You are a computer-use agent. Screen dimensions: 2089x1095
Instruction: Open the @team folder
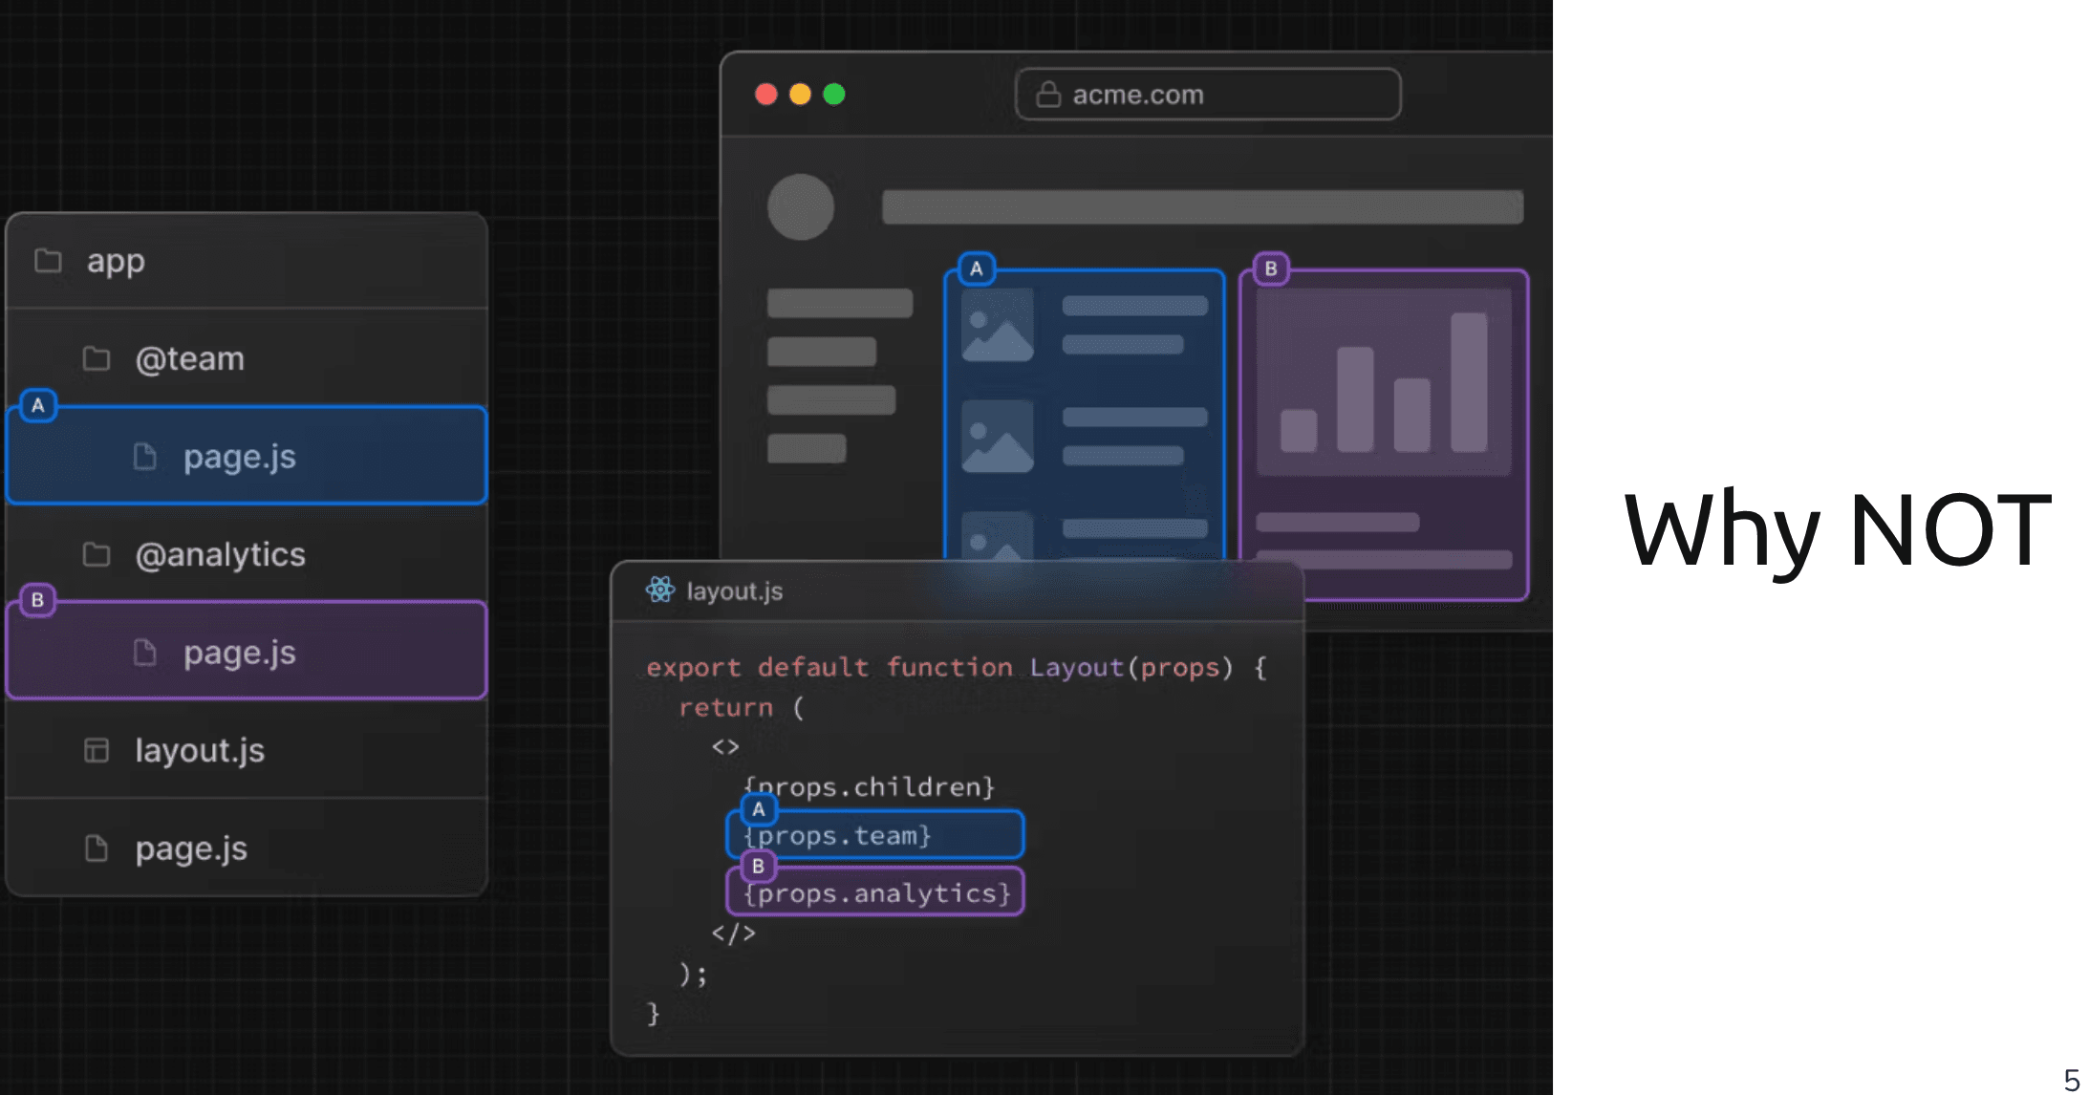[247, 358]
